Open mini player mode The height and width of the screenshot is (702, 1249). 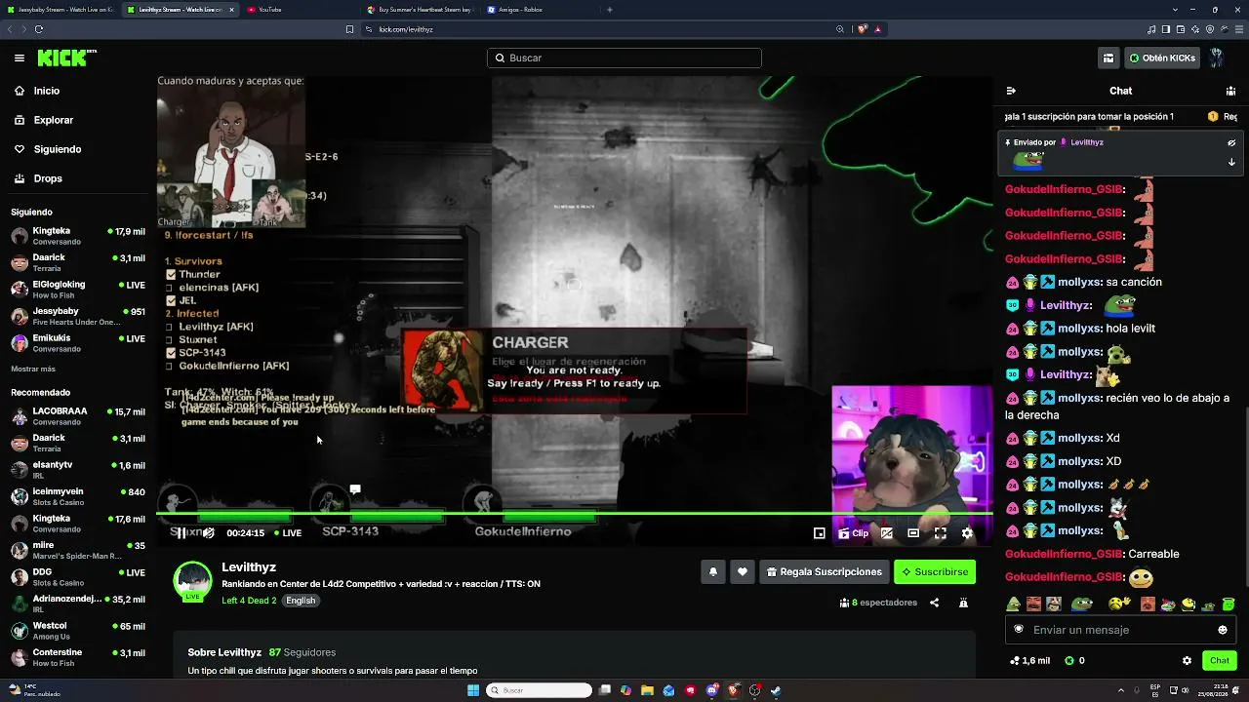[x=820, y=533]
